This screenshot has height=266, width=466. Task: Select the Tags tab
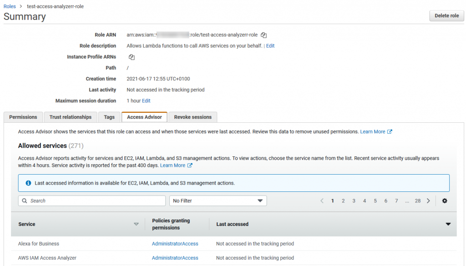(x=109, y=117)
